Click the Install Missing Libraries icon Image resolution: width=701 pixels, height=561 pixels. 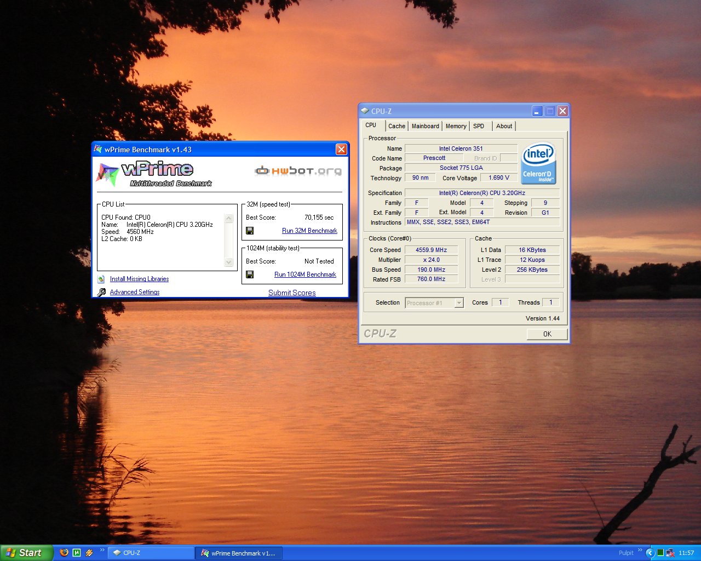tap(101, 279)
